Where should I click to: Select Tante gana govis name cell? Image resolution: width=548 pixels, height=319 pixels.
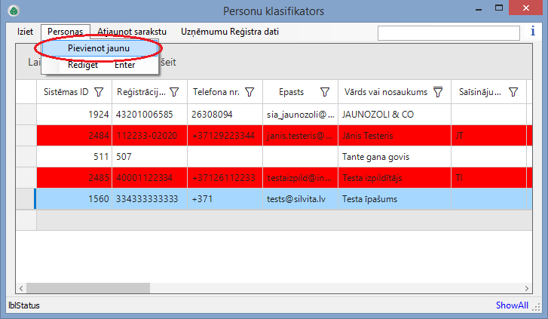(394, 157)
